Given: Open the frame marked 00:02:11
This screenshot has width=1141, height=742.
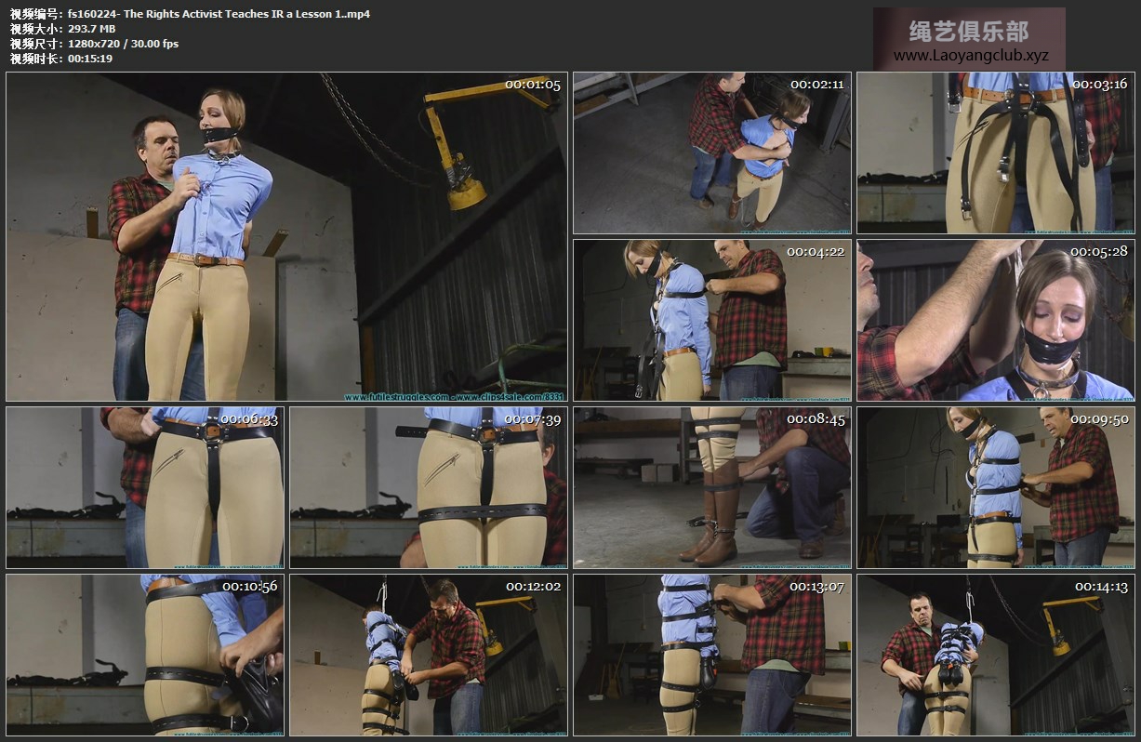Looking at the screenshot, I should coord(711,152).
